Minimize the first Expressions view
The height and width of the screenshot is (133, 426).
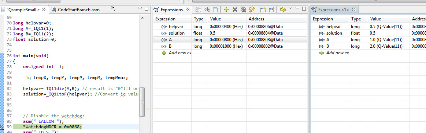point(297,8)
